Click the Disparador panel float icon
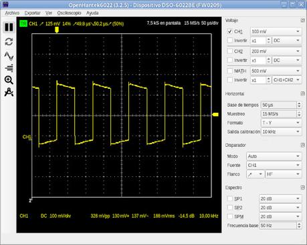Viewport: 307px width, 245px height. tap(302, 145)
